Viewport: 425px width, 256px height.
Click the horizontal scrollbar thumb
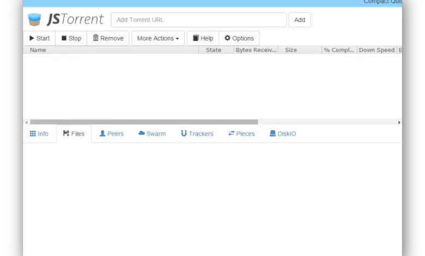coord(144,122)
